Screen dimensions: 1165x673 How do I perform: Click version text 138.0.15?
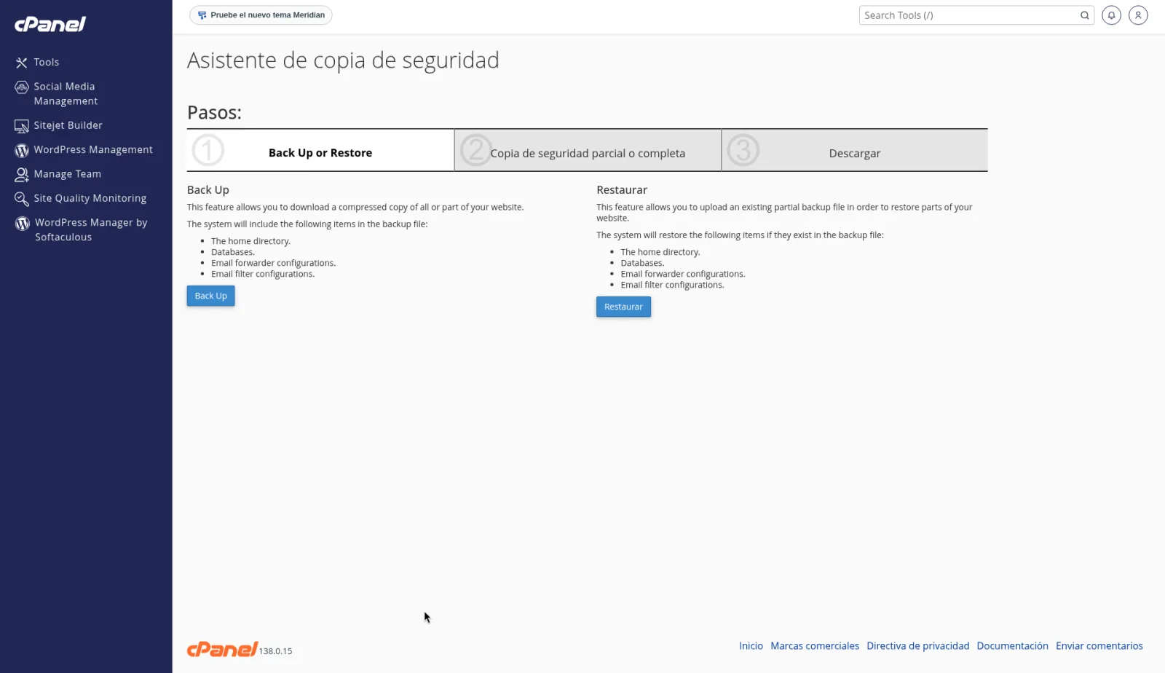tap(275, 651)
